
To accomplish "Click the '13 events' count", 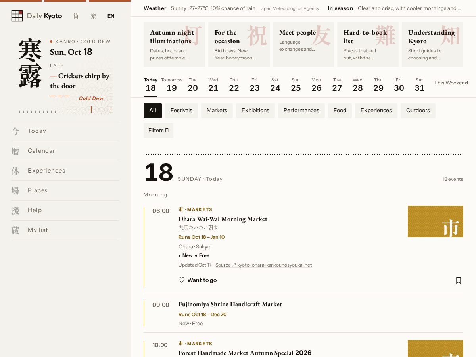I will click(453, 179).
